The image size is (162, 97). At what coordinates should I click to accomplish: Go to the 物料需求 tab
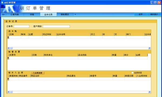pyautogui.click(x=65, y=14)
